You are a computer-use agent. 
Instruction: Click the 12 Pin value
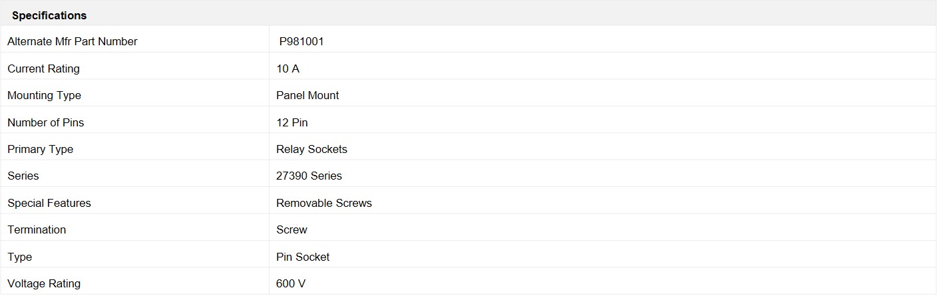tap(292, 122)
